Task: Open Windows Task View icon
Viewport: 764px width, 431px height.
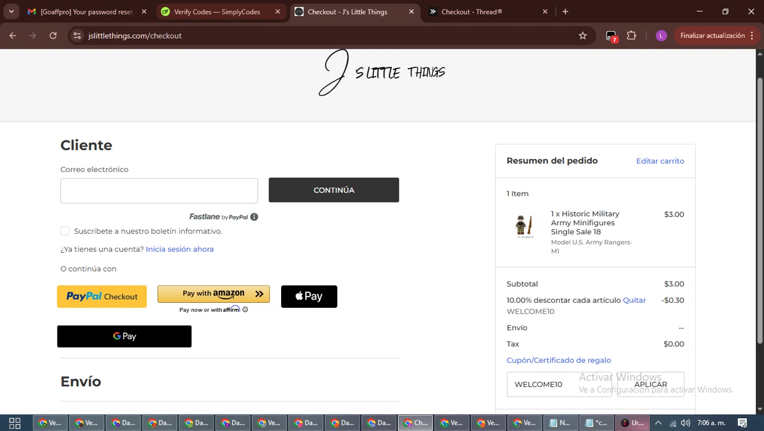Action: click(x=15, y=423)
